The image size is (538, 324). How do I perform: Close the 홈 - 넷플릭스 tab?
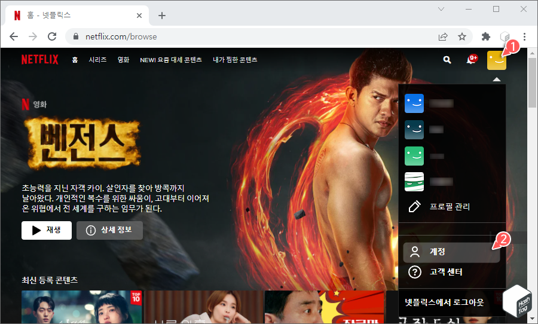coord(139,16)
